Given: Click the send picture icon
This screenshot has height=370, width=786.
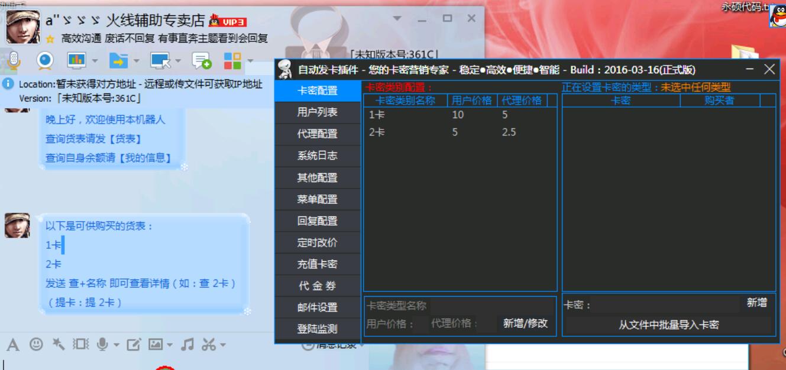Looking at the screenshot, I should (x=156, y=344).
